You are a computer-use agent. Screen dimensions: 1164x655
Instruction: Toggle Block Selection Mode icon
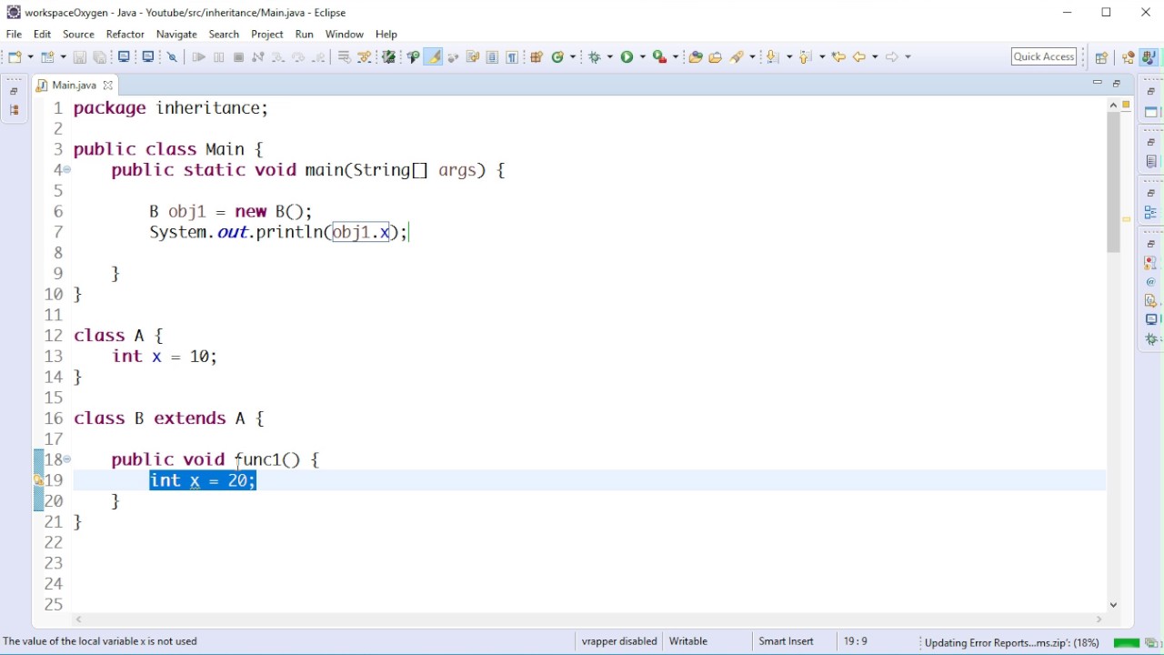492,56
